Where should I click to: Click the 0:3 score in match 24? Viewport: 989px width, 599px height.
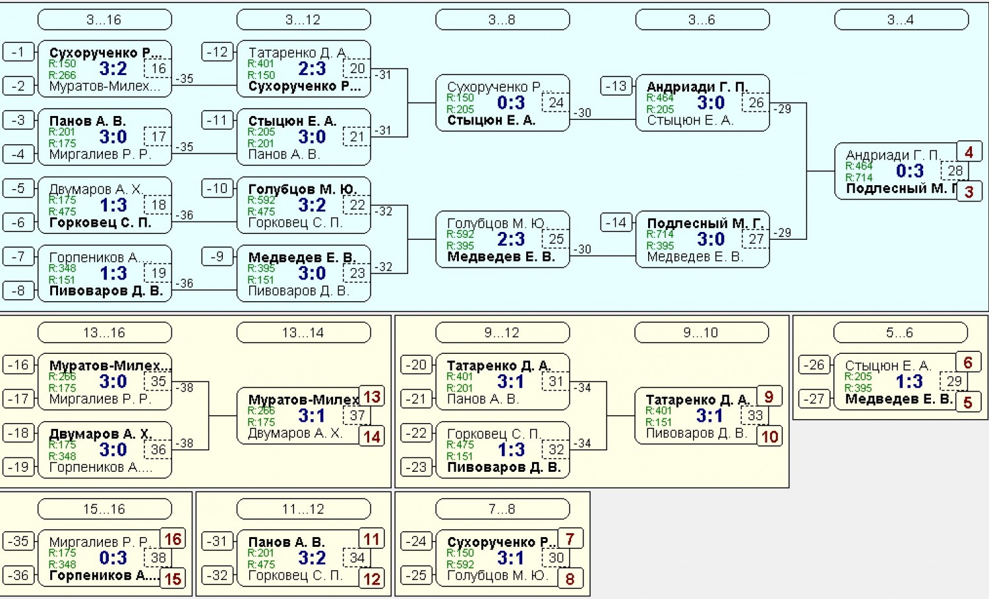pos(511,103)
